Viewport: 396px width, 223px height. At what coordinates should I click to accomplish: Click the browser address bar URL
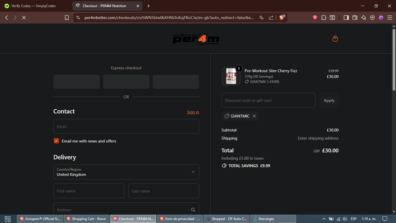click(x=169, y=17)
